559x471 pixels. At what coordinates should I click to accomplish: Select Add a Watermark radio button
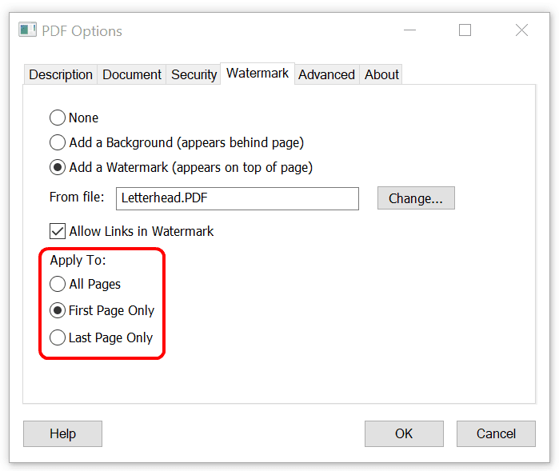click(x=58, y=167)
